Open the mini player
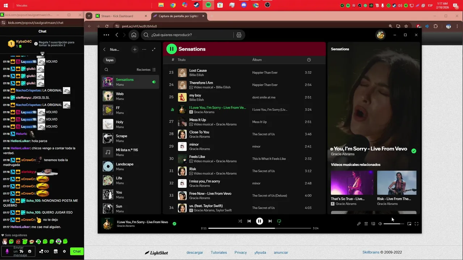This screenshot has height=260, width=463. point(409,224)
